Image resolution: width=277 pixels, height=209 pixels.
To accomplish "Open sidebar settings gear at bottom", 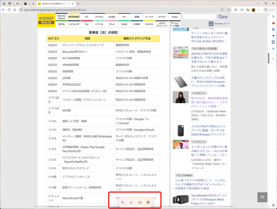I will pyautogui.click(x=273, y=205).
